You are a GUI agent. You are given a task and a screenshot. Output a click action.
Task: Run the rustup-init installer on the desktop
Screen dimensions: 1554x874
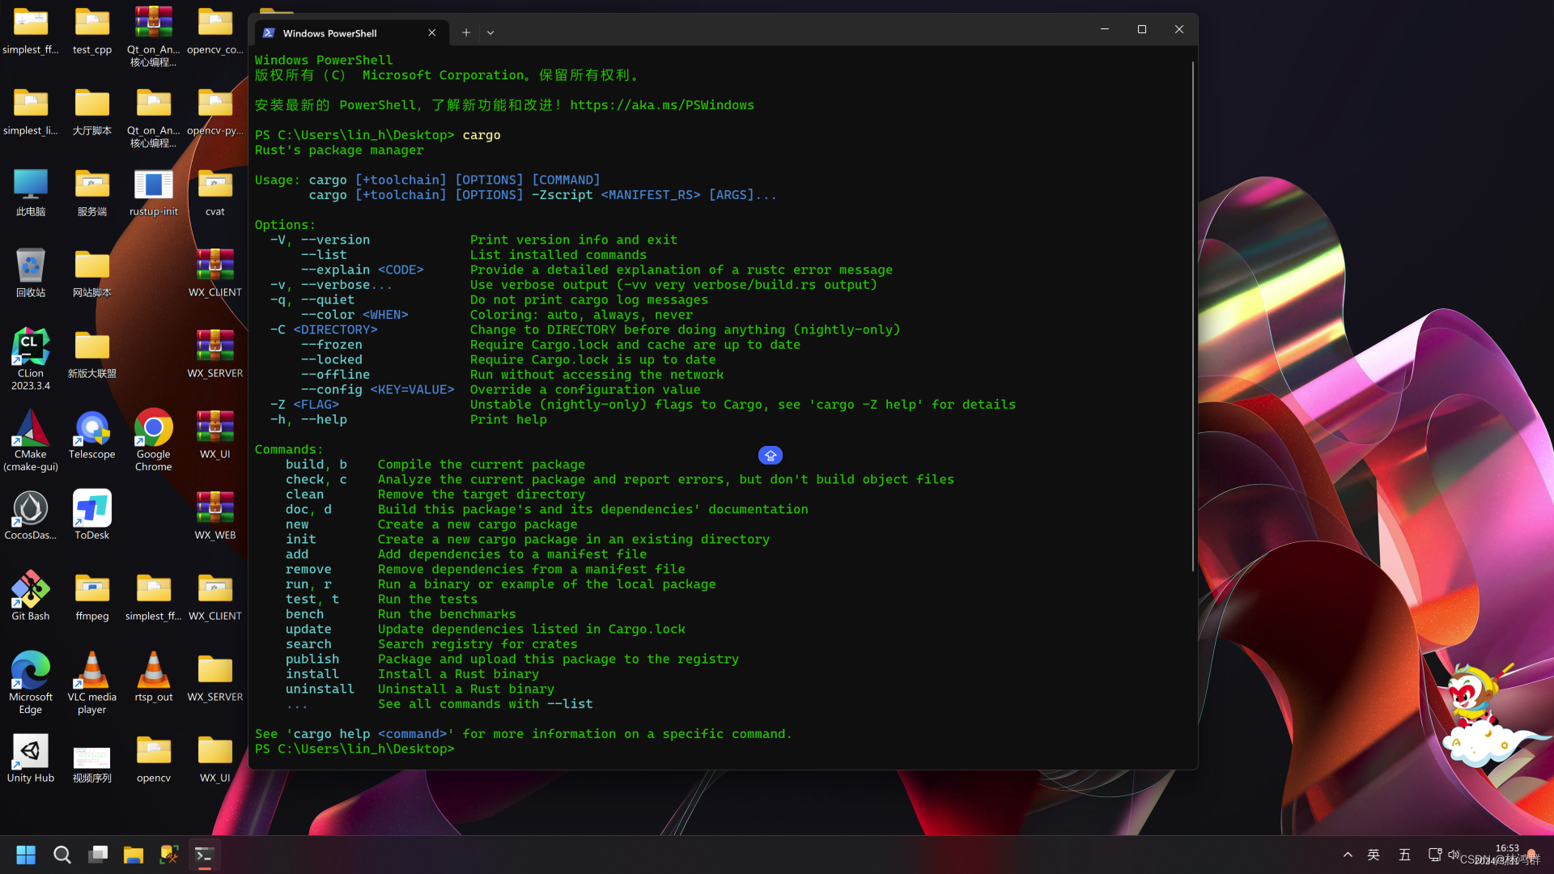(153, 183)
